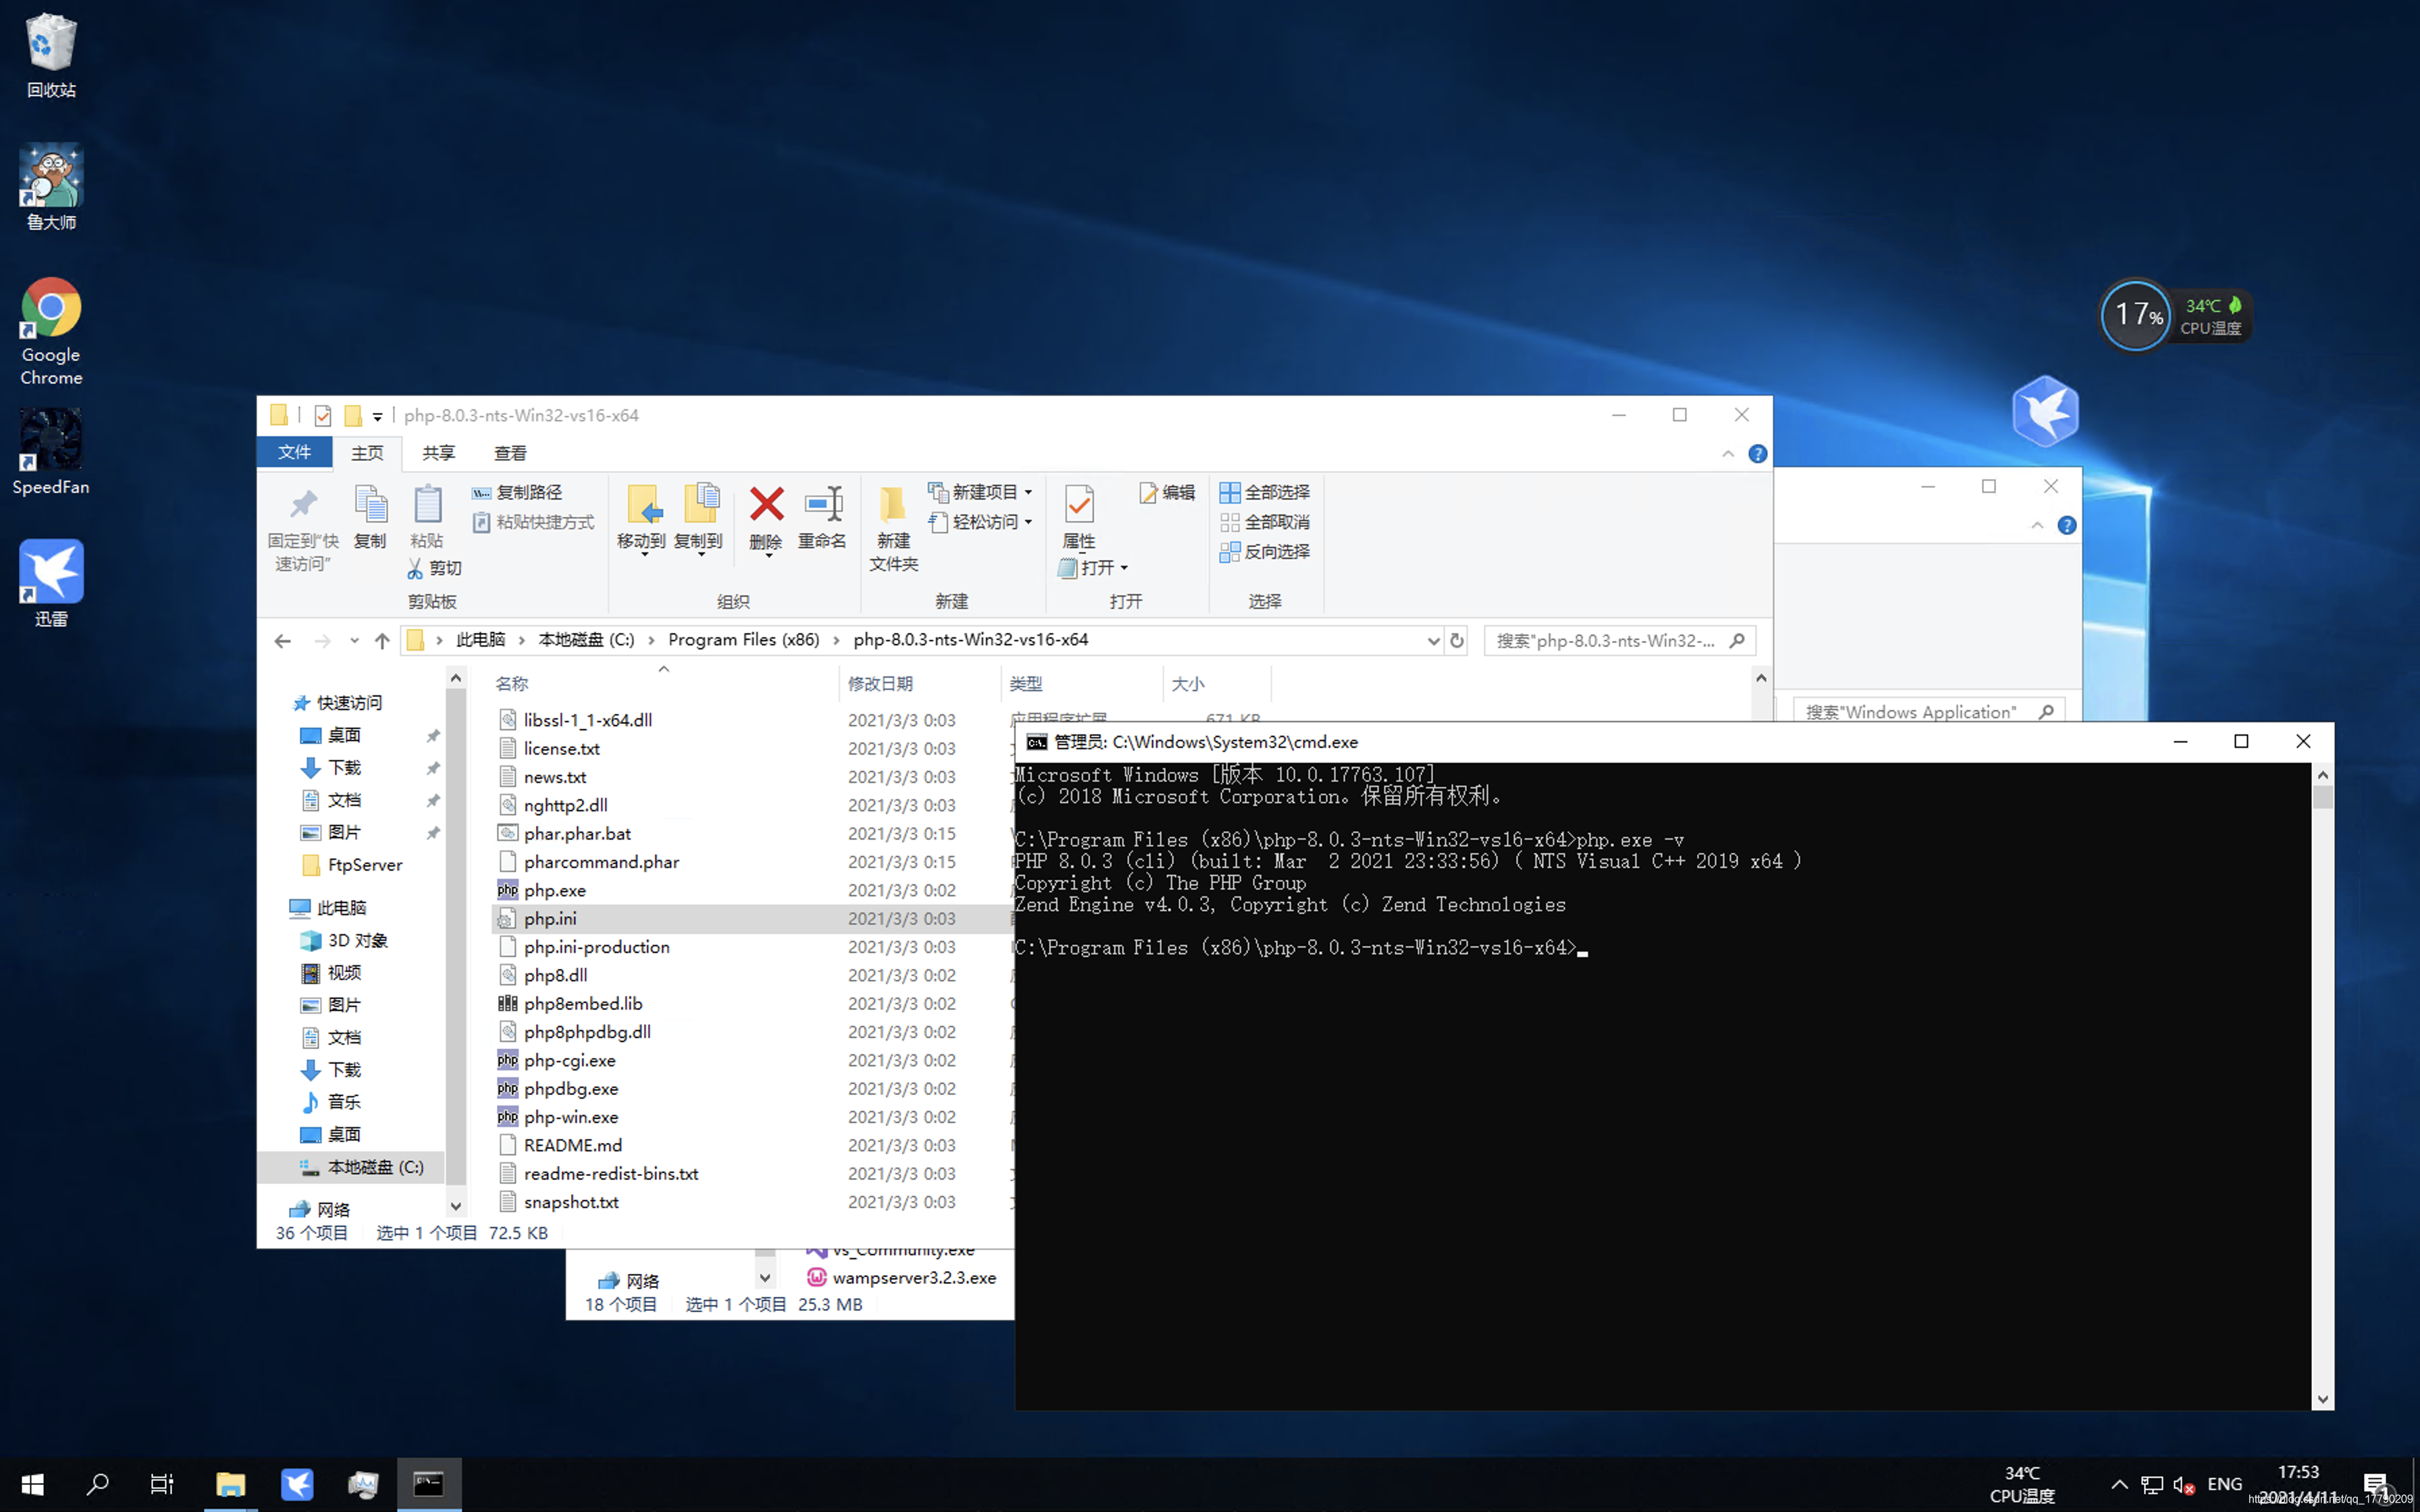The height and width of the screenshot is (1512, 2420).
Task: Click the Up one level arrow
Action: (x=382, y=641)
